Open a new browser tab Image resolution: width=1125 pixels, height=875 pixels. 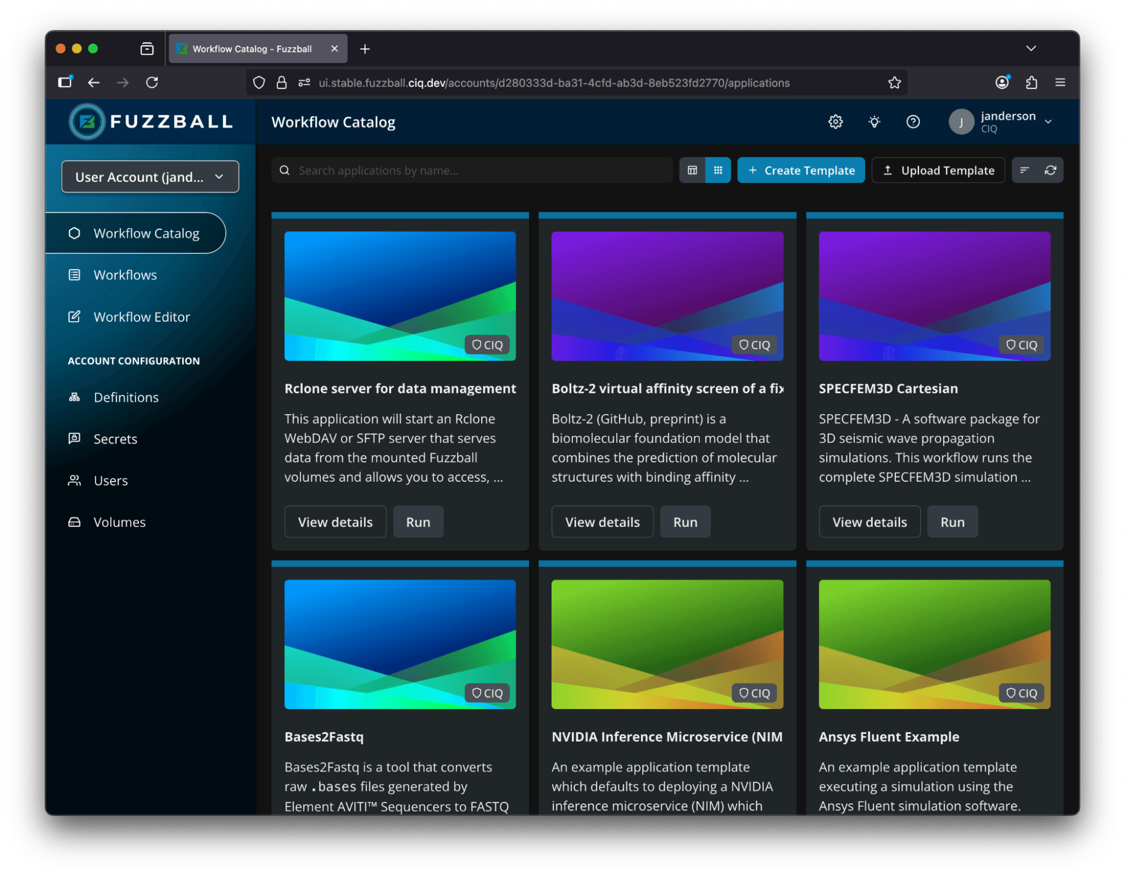tap(365, 49)
